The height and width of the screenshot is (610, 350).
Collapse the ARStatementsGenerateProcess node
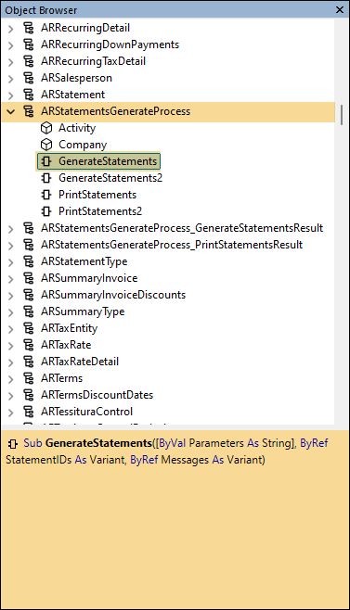coord(11,111)
